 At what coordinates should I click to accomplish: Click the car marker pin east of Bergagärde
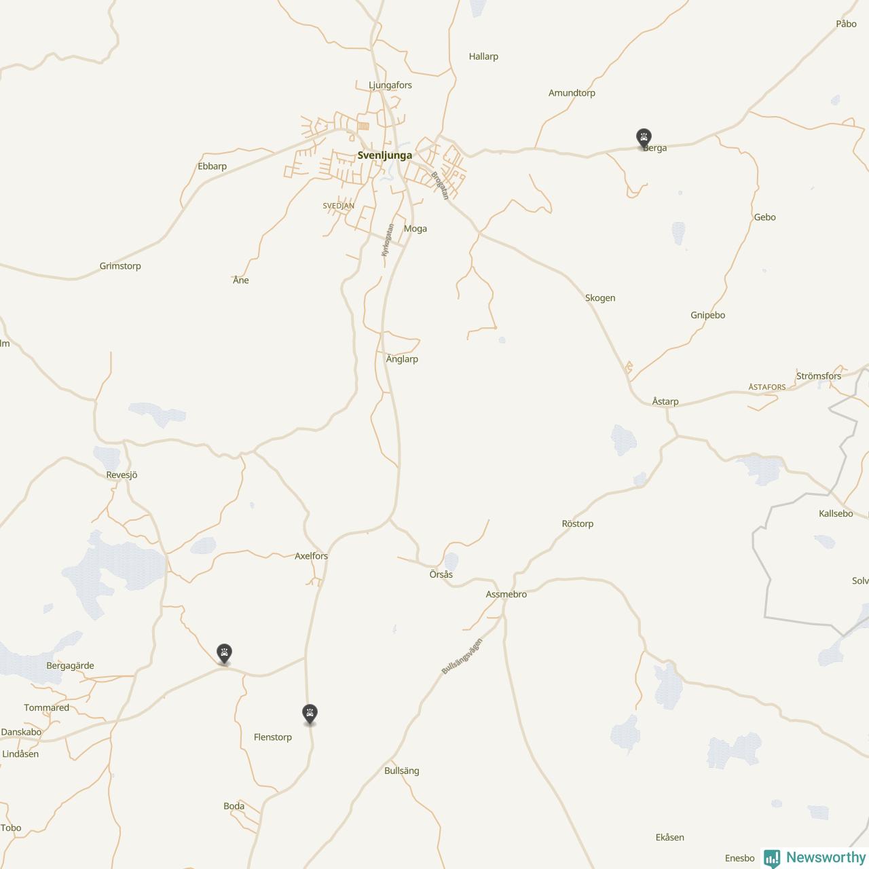click(x=224, y=654)
